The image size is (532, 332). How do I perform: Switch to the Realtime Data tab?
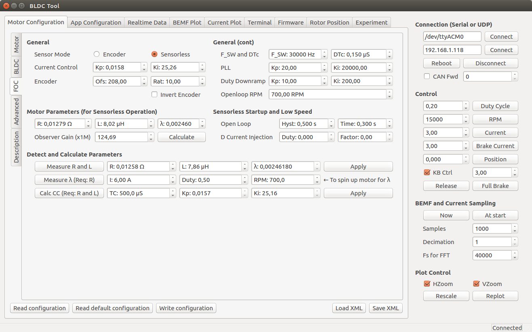(147, 23)
